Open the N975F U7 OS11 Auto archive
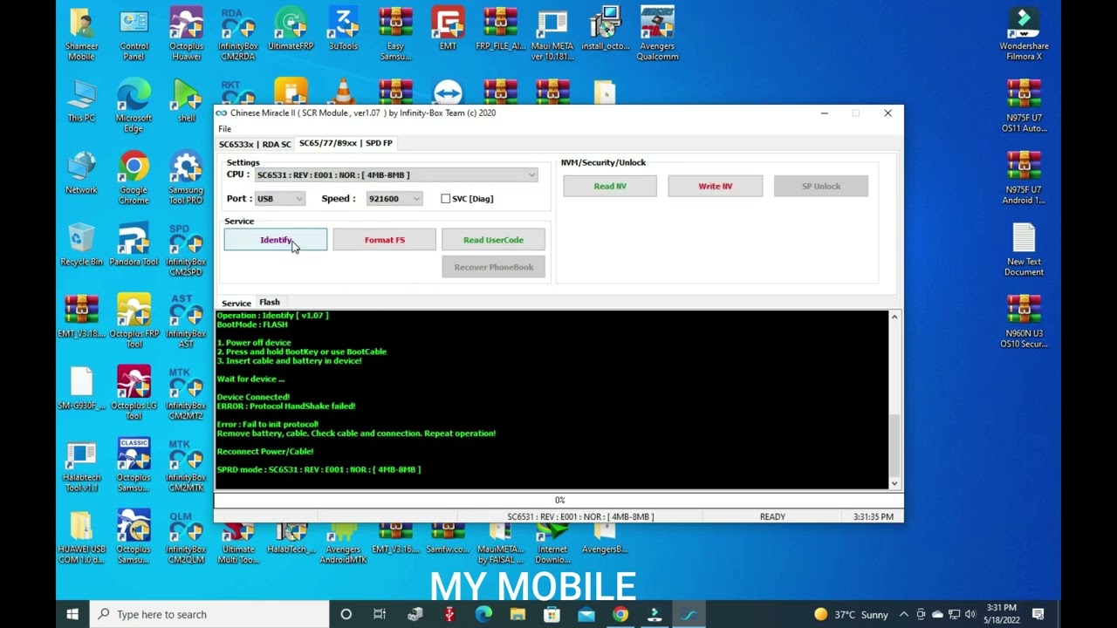 (x=1024, y=106)
